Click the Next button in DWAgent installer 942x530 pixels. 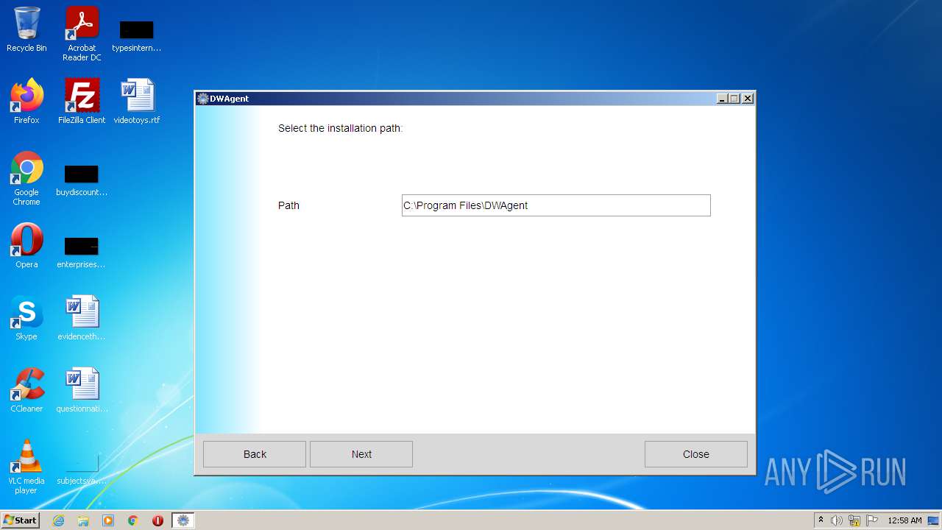coord(361,454)
